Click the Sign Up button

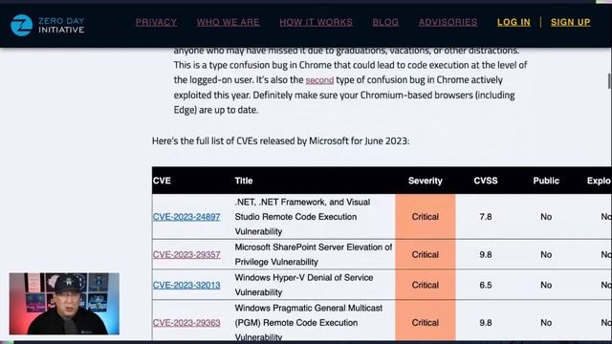point(570,22)
